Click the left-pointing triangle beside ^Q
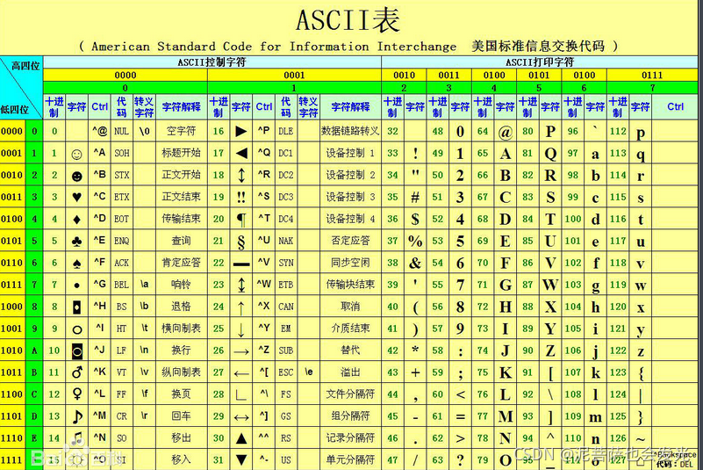The width and height of the screenshot is (703, 470). pos(241,154)
